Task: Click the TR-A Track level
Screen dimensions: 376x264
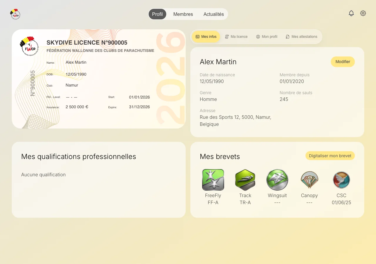Action: [x=245, y=202]
